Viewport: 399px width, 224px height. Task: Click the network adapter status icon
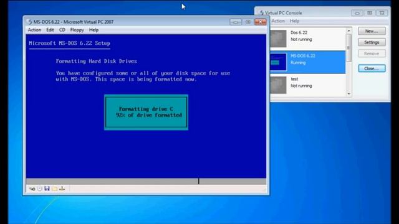tap(62, 189)
